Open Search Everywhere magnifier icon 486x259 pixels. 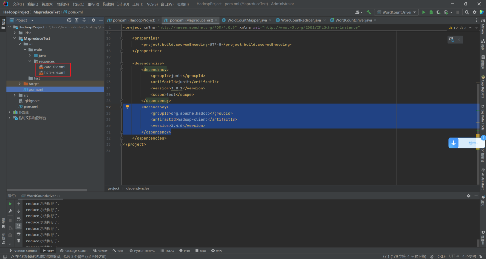click(x=467, y=12)
